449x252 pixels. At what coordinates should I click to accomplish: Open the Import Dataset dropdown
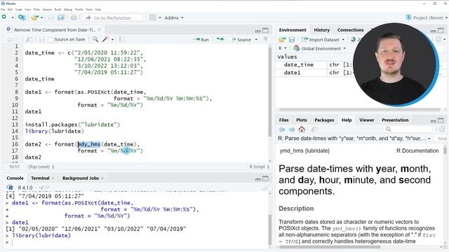[x=323, y=40]
